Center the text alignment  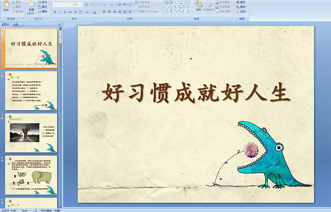point(109,12)
